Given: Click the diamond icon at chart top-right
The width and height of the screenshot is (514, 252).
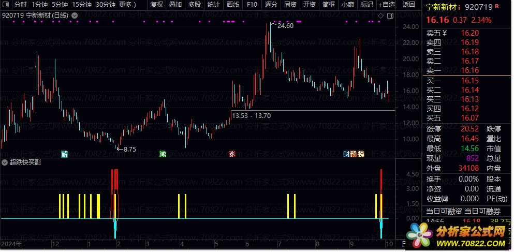Looking at the screenshot, I should point(381,16).
